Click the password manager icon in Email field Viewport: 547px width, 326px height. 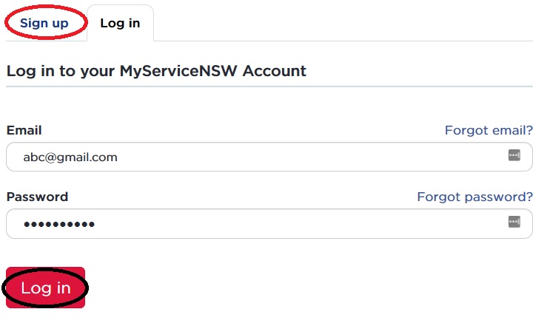[514, 155]
